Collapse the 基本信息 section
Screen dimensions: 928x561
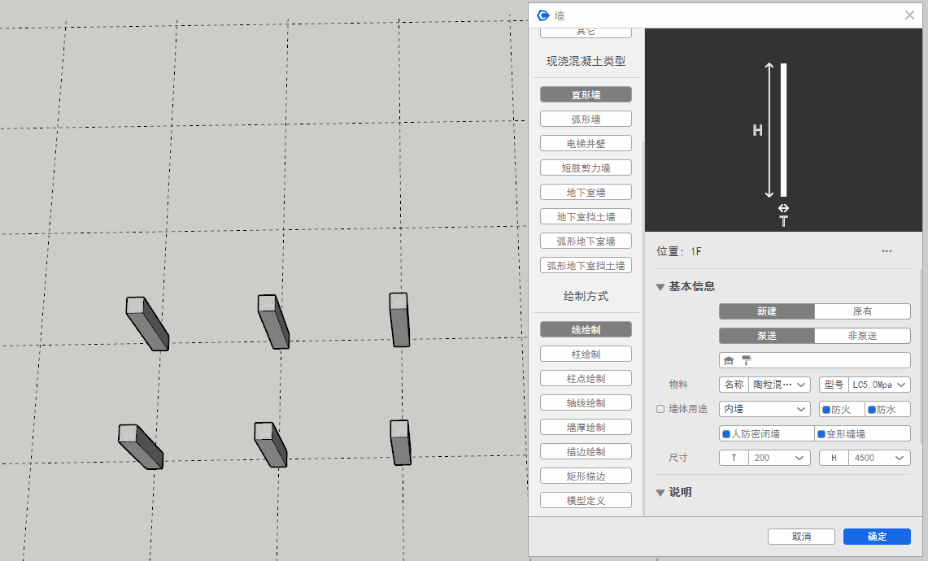coord(660,286)
